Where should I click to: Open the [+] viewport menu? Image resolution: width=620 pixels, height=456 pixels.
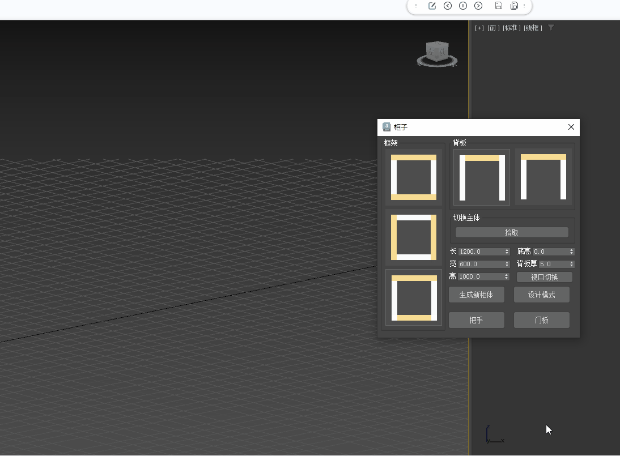click(x=479, y=28)
